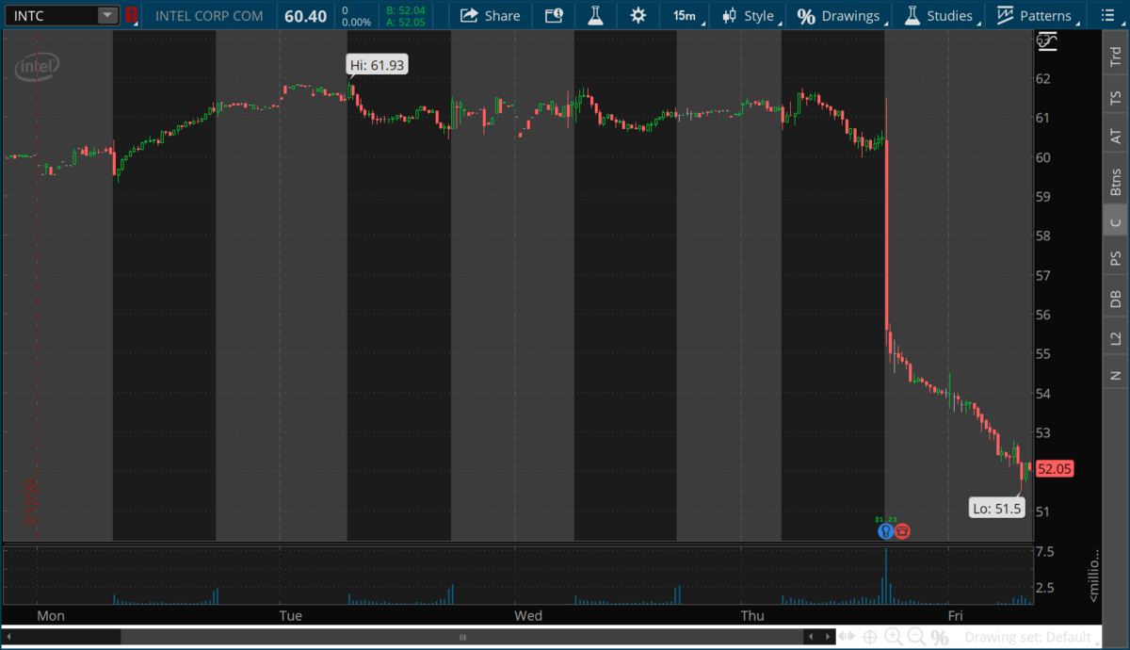Click the <millio... volume axis label
The width and height of the screenshot is (1130, 650).
click(1093, 577)
